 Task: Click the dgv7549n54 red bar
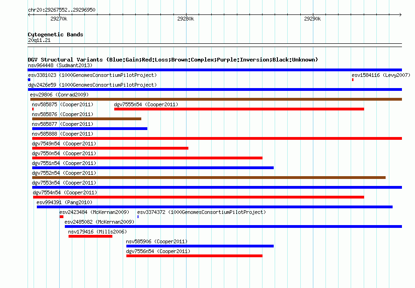point(110,148)
